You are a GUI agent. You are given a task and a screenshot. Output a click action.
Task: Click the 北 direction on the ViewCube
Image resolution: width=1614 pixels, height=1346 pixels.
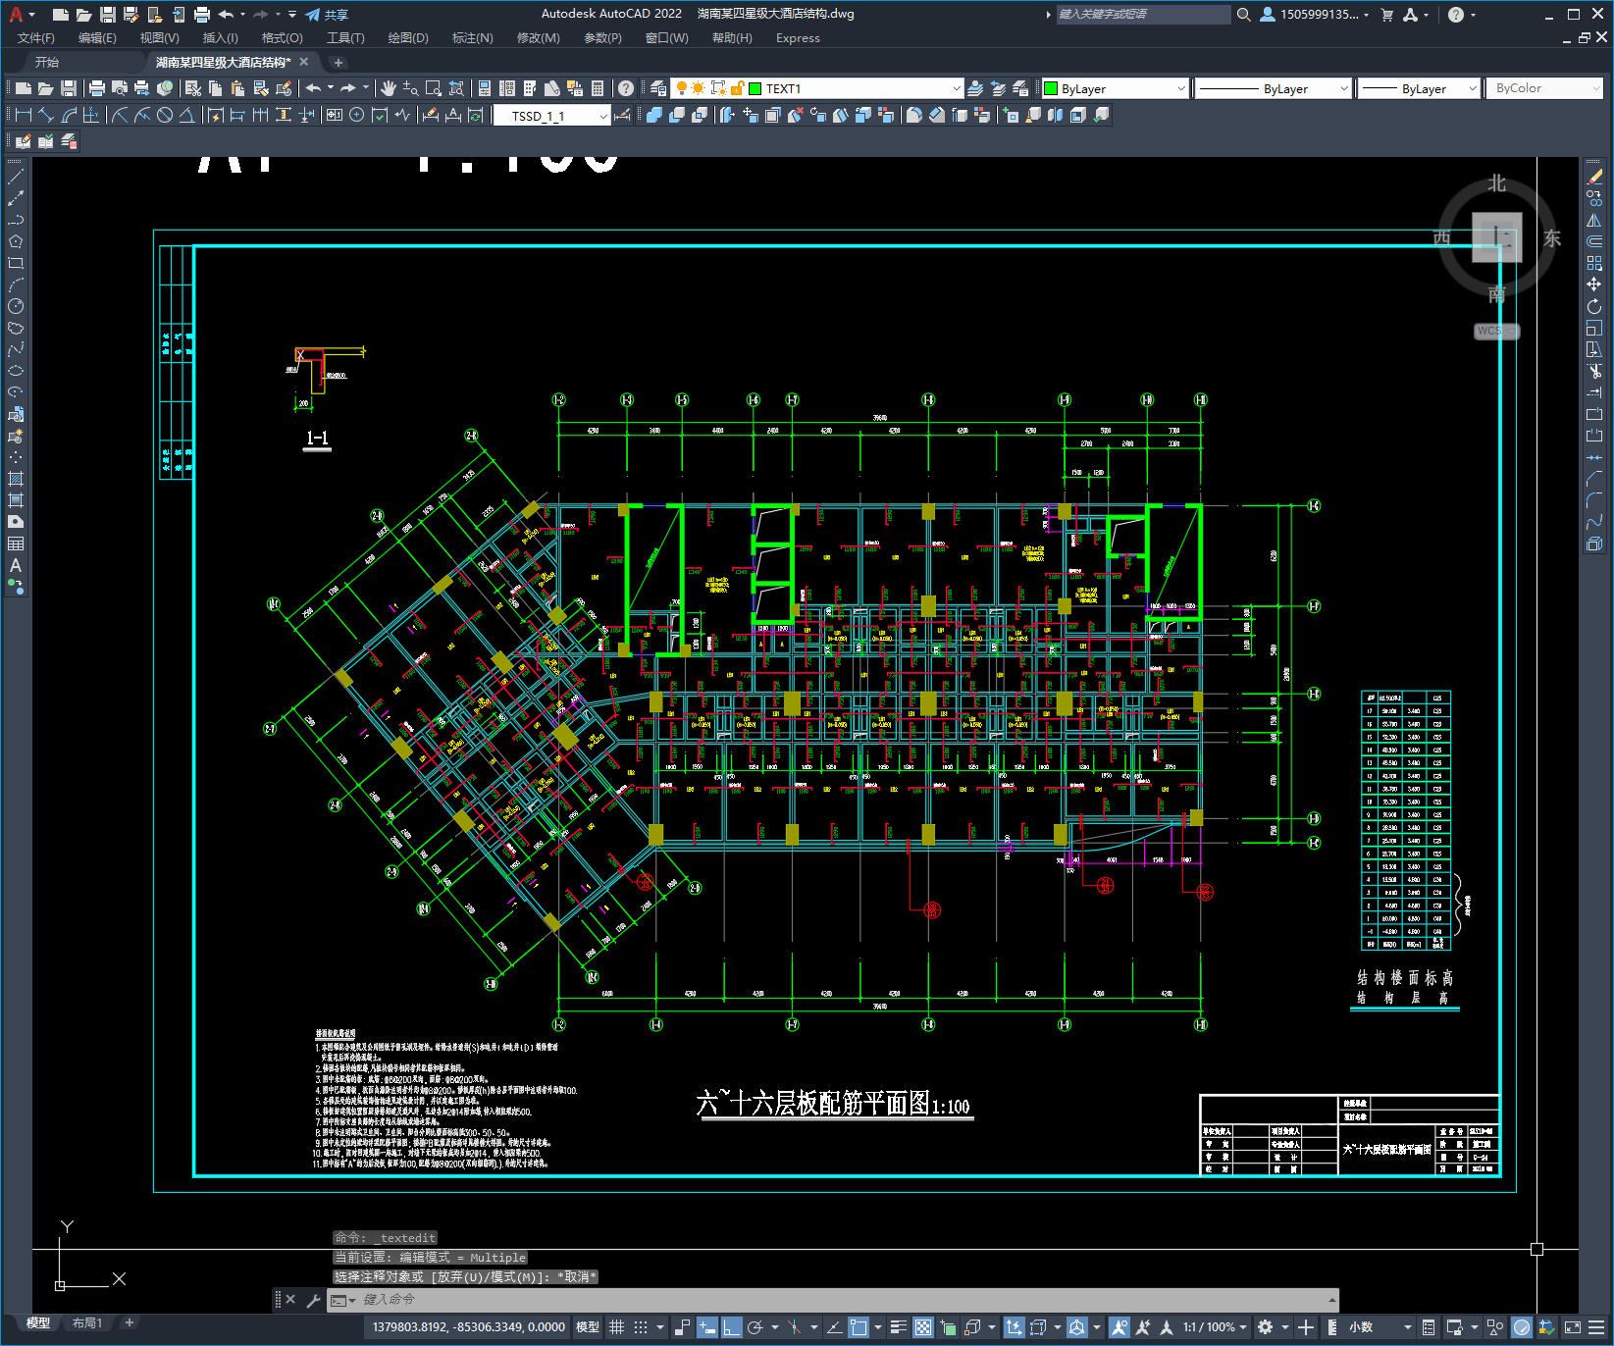(1496, 183)
